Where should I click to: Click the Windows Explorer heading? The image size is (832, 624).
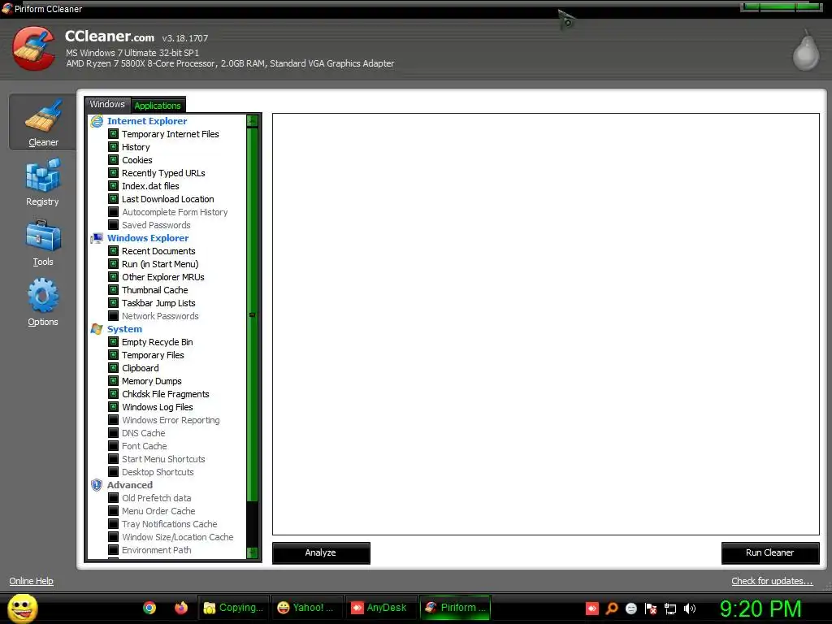148,238
